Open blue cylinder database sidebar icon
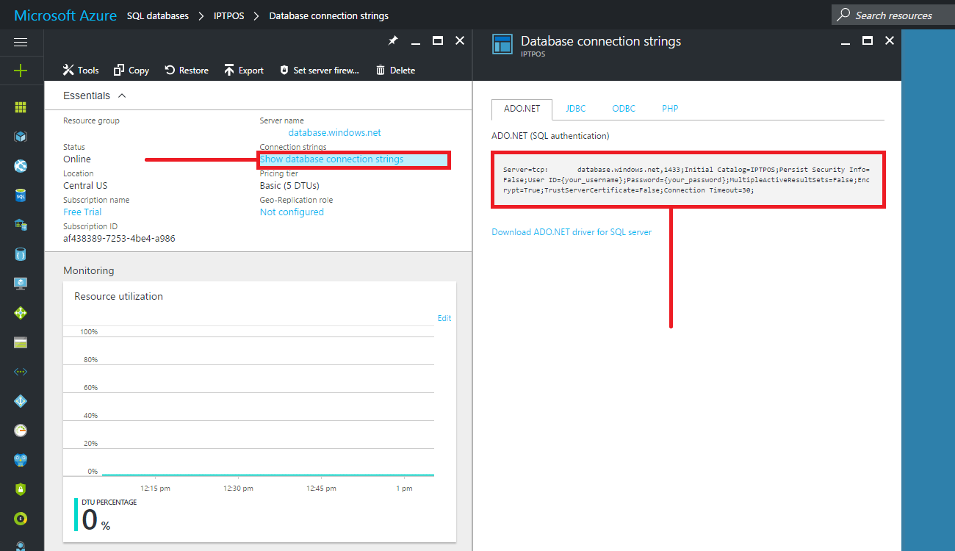The height and width of the screenshot is (551, 955). [x=21, y=254]
